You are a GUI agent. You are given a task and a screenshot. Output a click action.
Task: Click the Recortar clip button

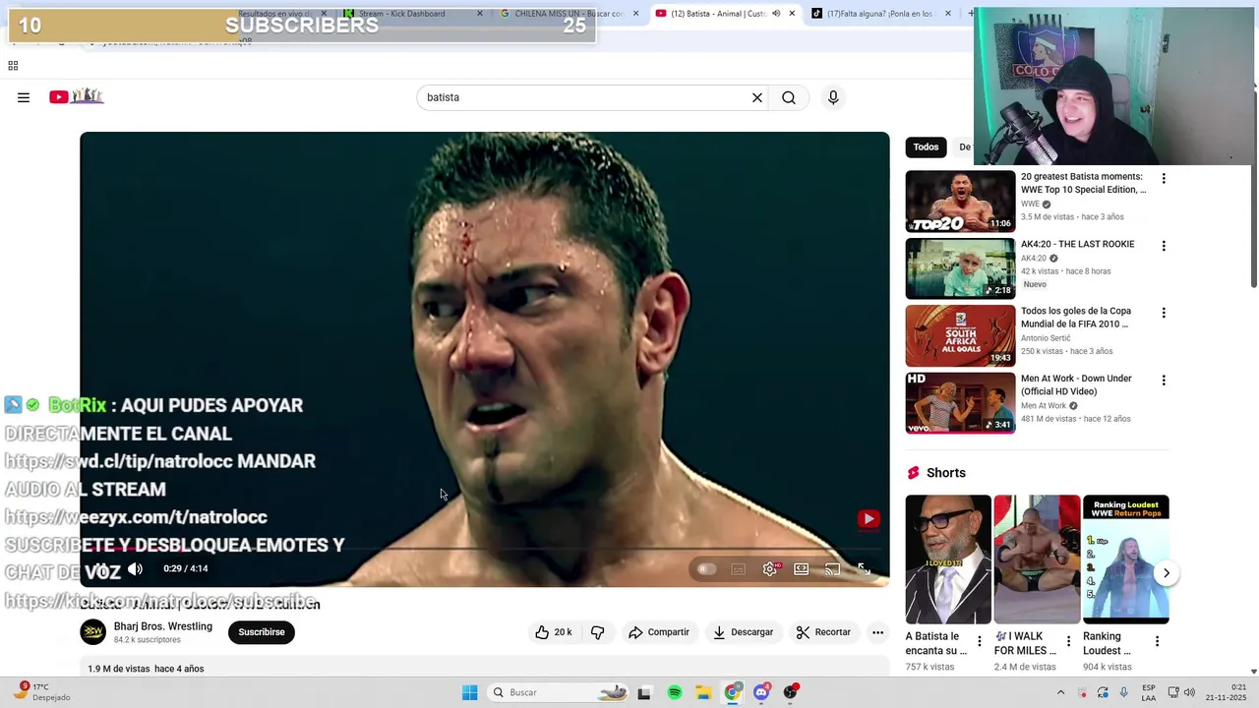823,632
